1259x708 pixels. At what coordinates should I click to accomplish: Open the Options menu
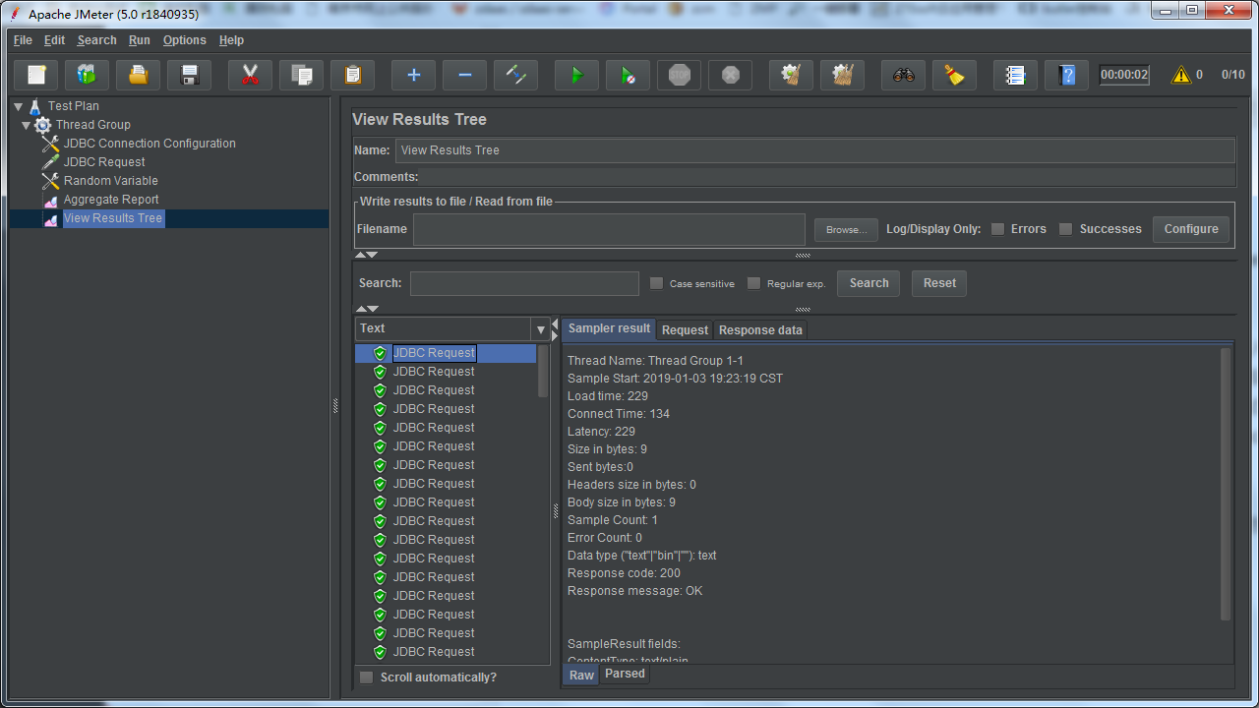click(x=185, y=40)
